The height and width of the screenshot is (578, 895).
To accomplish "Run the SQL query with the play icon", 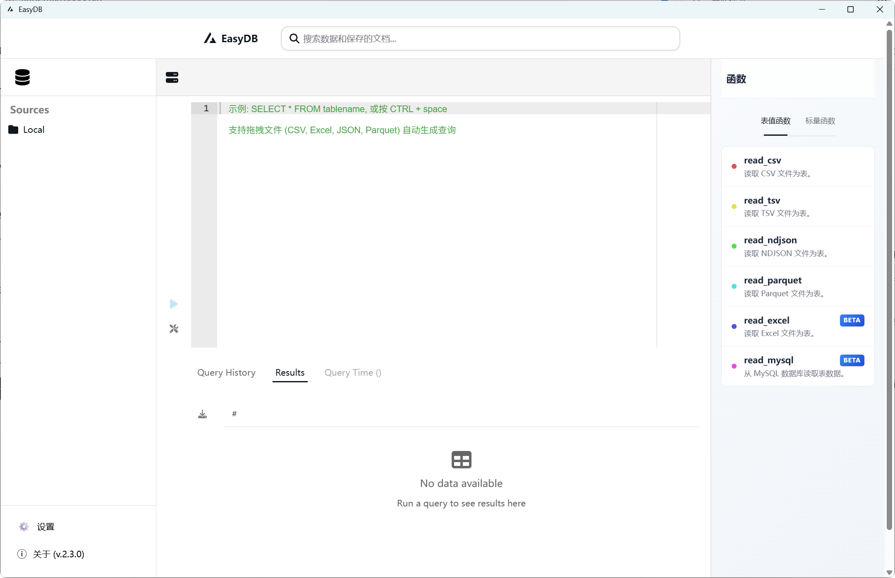I will 174,305.
